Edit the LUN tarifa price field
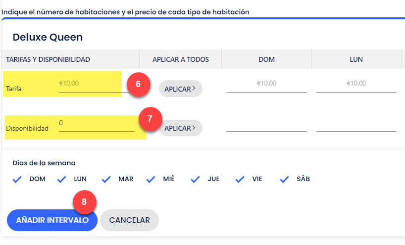 pyautogui.click(x=356, y=85)
